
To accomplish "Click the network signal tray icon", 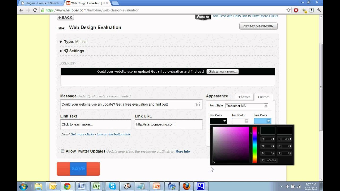I will 299,186.
